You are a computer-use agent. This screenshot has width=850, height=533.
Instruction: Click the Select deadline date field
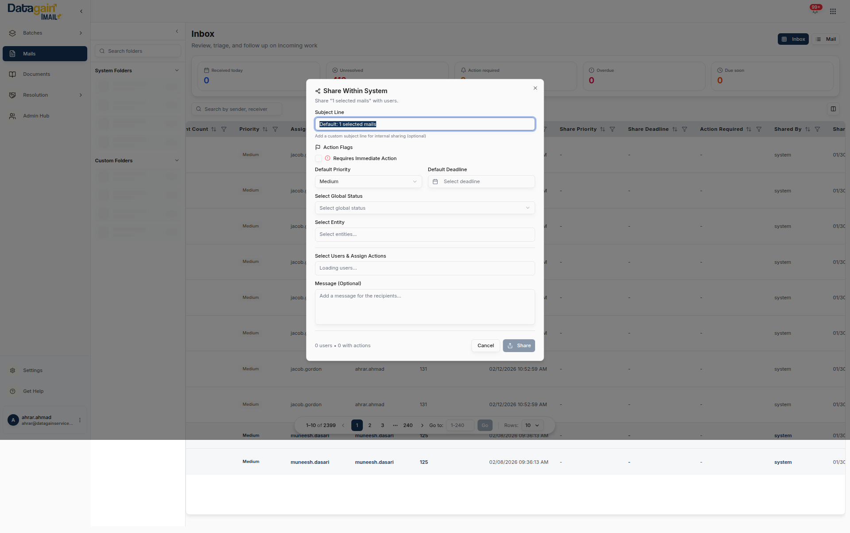click(x=481, y=182)
